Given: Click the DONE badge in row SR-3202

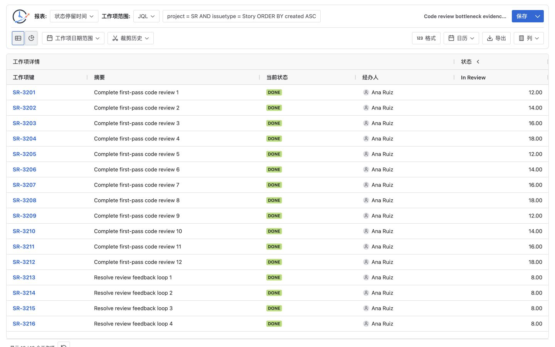Looking at the screenshot, I should pos(274,108).
